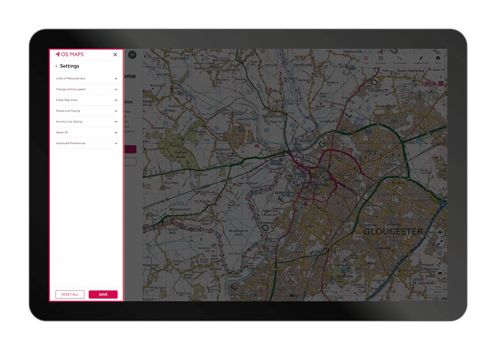Image resolution: width=496 pixels, height=350 pixels.
Task: Expand the Aerial 3D section
Action: coord(86,132)
